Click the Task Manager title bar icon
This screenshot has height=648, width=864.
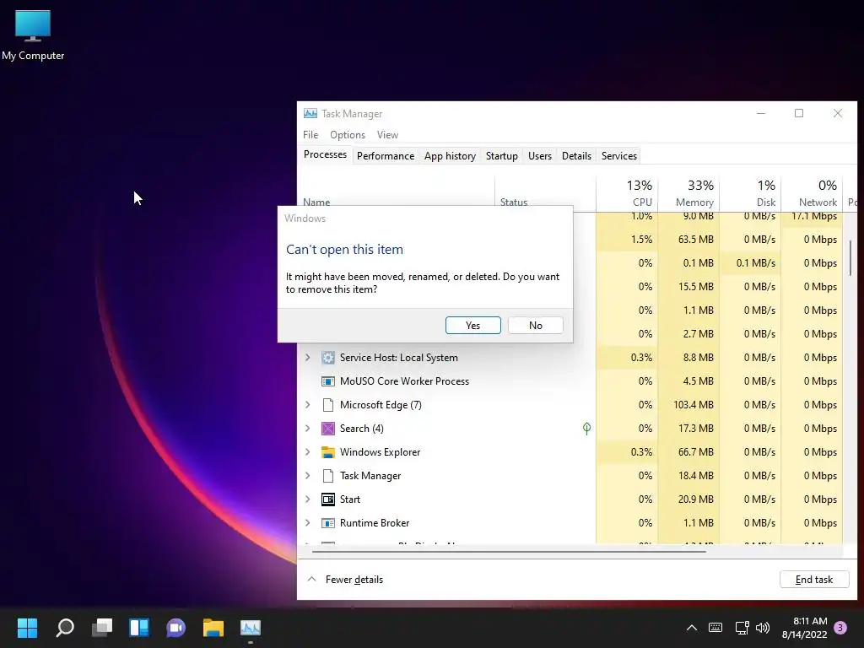tap(310, 114)
